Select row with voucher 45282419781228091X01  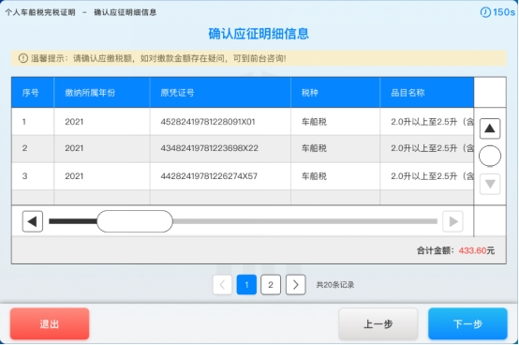(x=243, y=122)
